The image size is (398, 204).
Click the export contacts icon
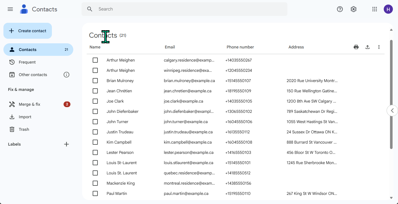pyautogui.click(x=367, y=47)
